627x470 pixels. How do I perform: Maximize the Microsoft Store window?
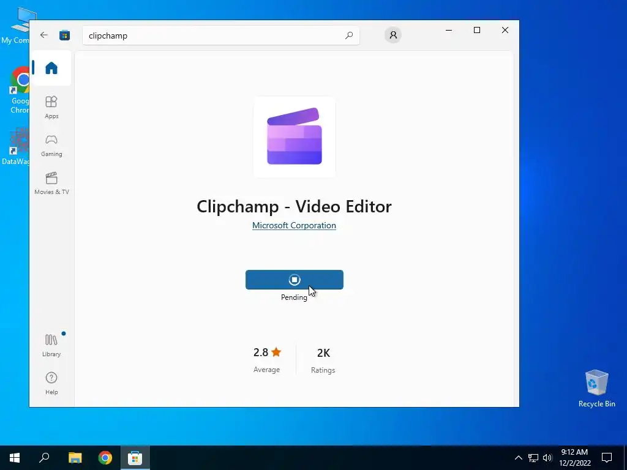(x=476, y=30)
